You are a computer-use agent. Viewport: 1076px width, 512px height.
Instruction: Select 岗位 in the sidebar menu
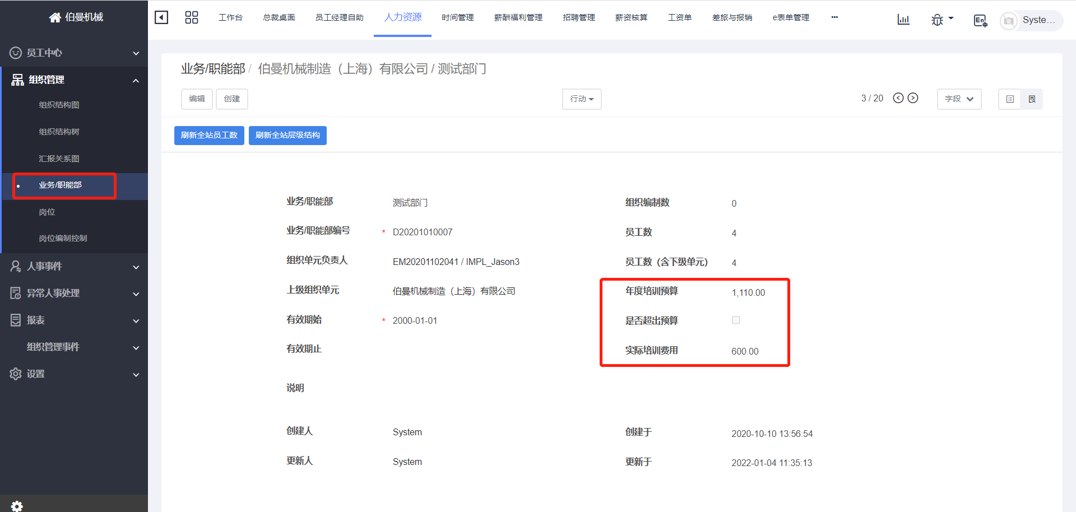click(x=47, y=212)
